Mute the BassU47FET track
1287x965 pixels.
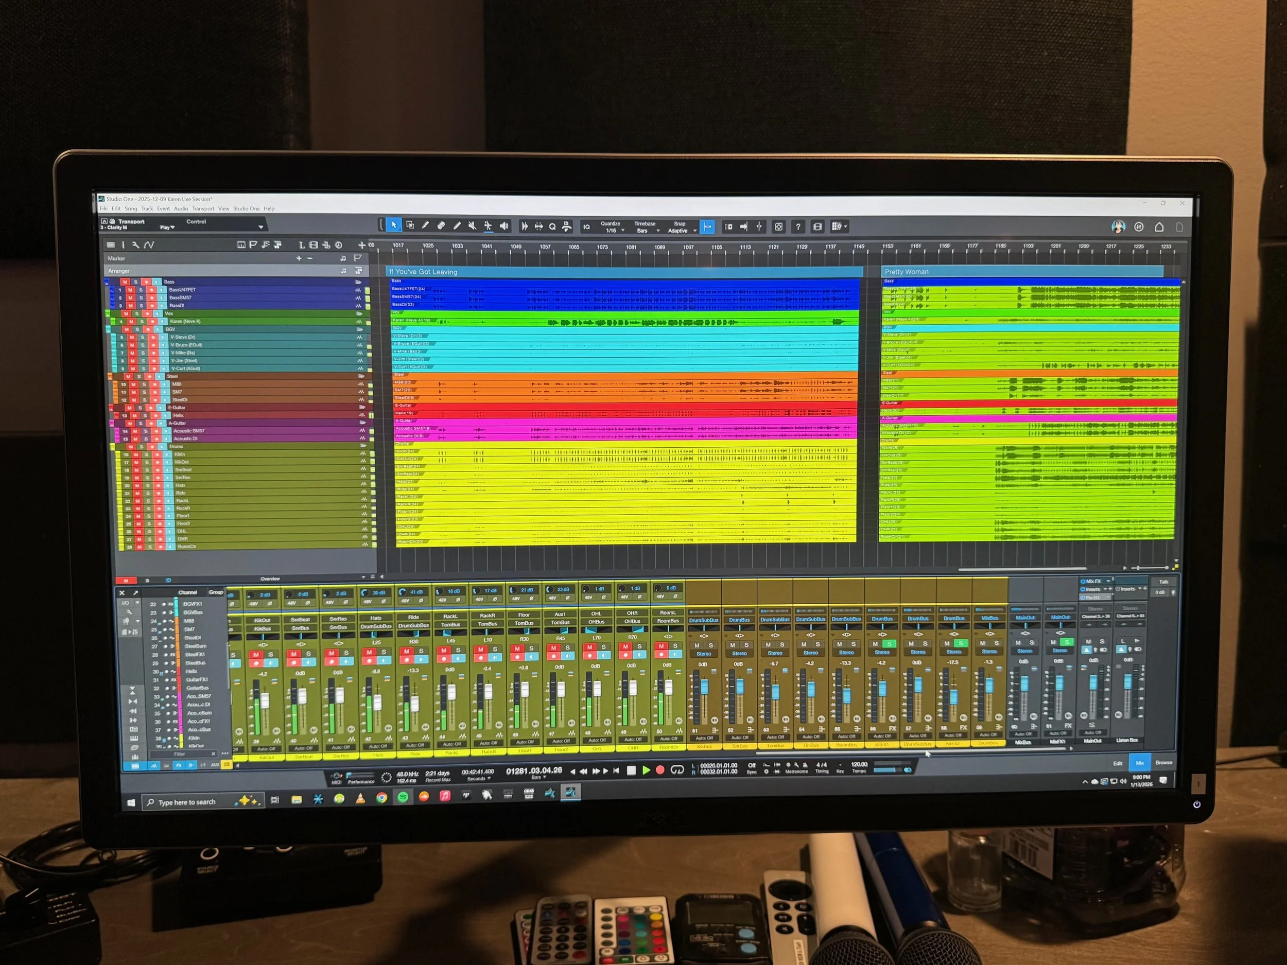[130, 290]
